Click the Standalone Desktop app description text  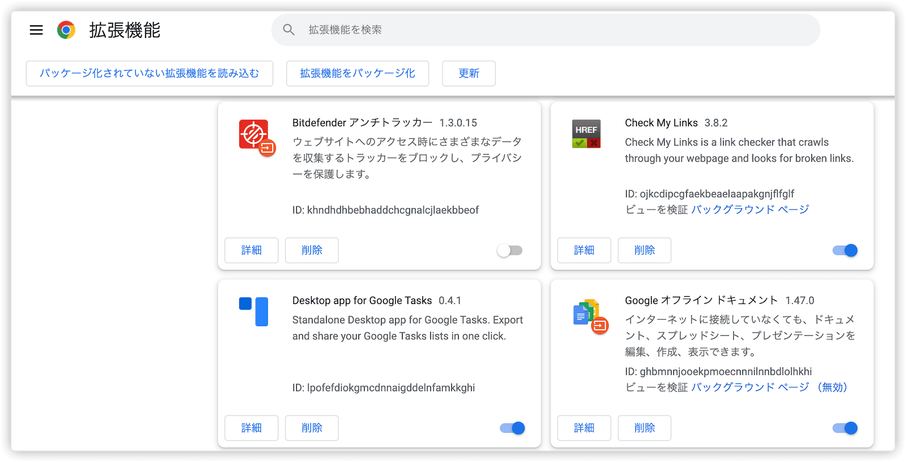coord(408,328)
